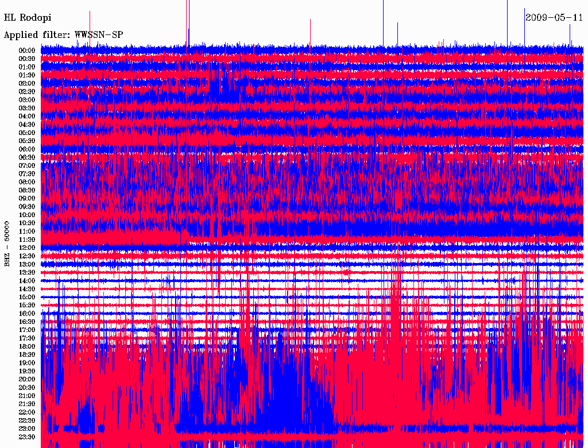Screen dimensions: 588x448
Task: Select the 19:00 time row label
Action: (x=27, y=363)
